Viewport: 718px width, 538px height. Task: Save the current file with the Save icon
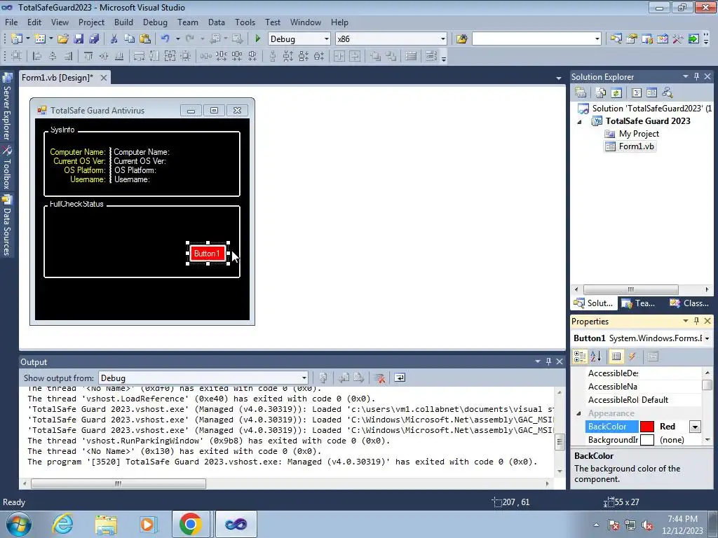click(x=79, y=39)
